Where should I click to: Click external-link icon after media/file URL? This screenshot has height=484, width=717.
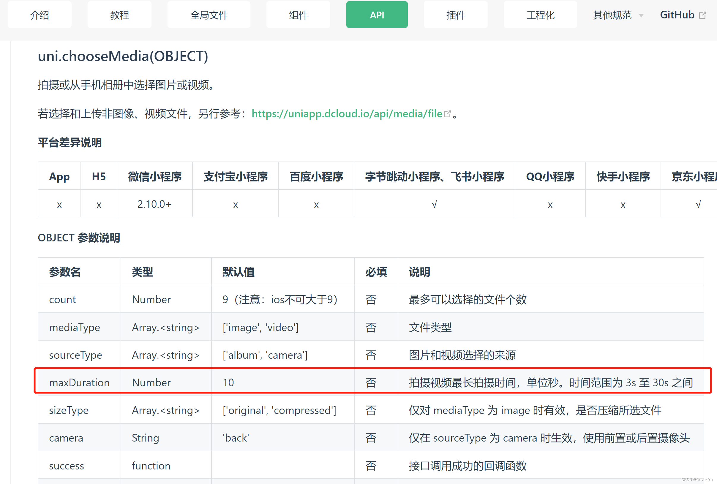(447, 114)
